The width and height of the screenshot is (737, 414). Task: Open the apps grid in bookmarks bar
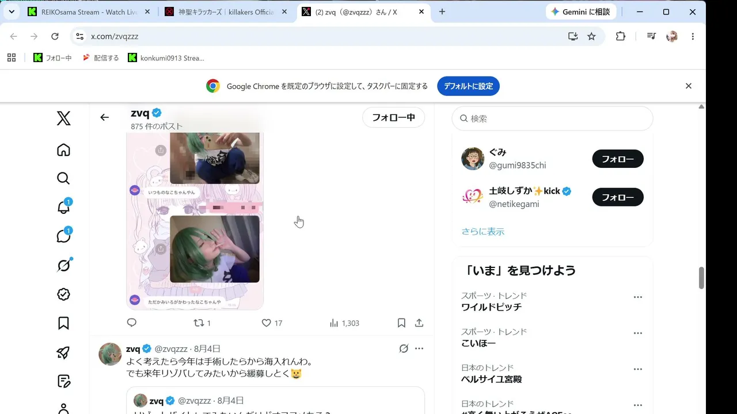[x=12, y=57]
